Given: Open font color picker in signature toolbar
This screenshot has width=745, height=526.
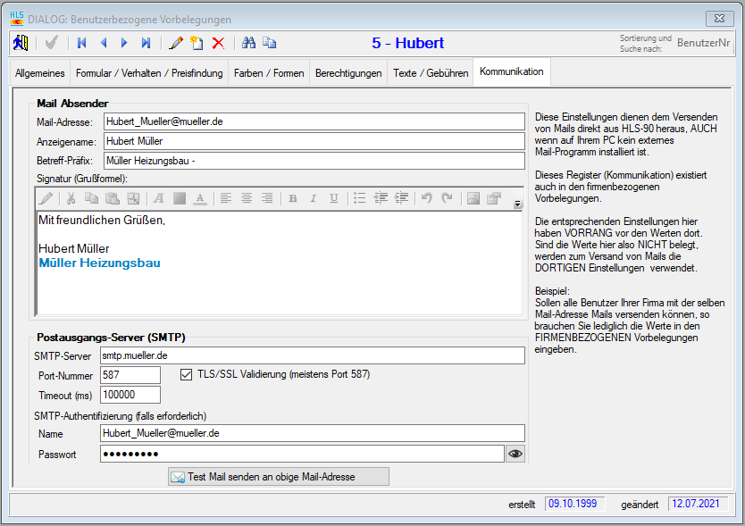Looking at the screenshot, I should (x=200, y=198).
